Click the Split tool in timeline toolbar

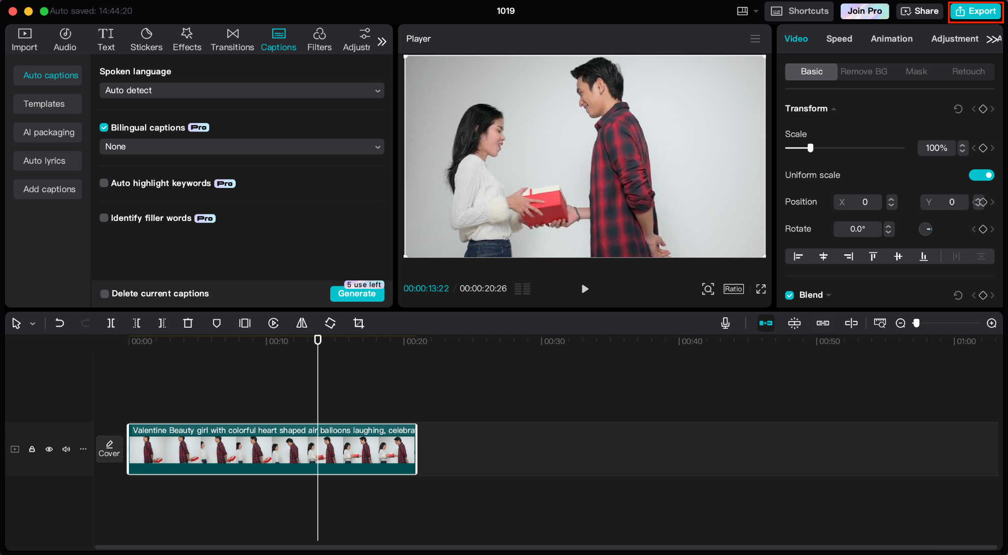111,323
